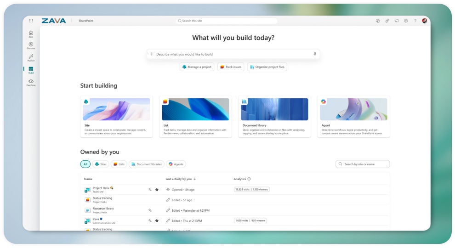Open the help question mark icon
The width and height of the screenshot is (455, 248).
415,21
